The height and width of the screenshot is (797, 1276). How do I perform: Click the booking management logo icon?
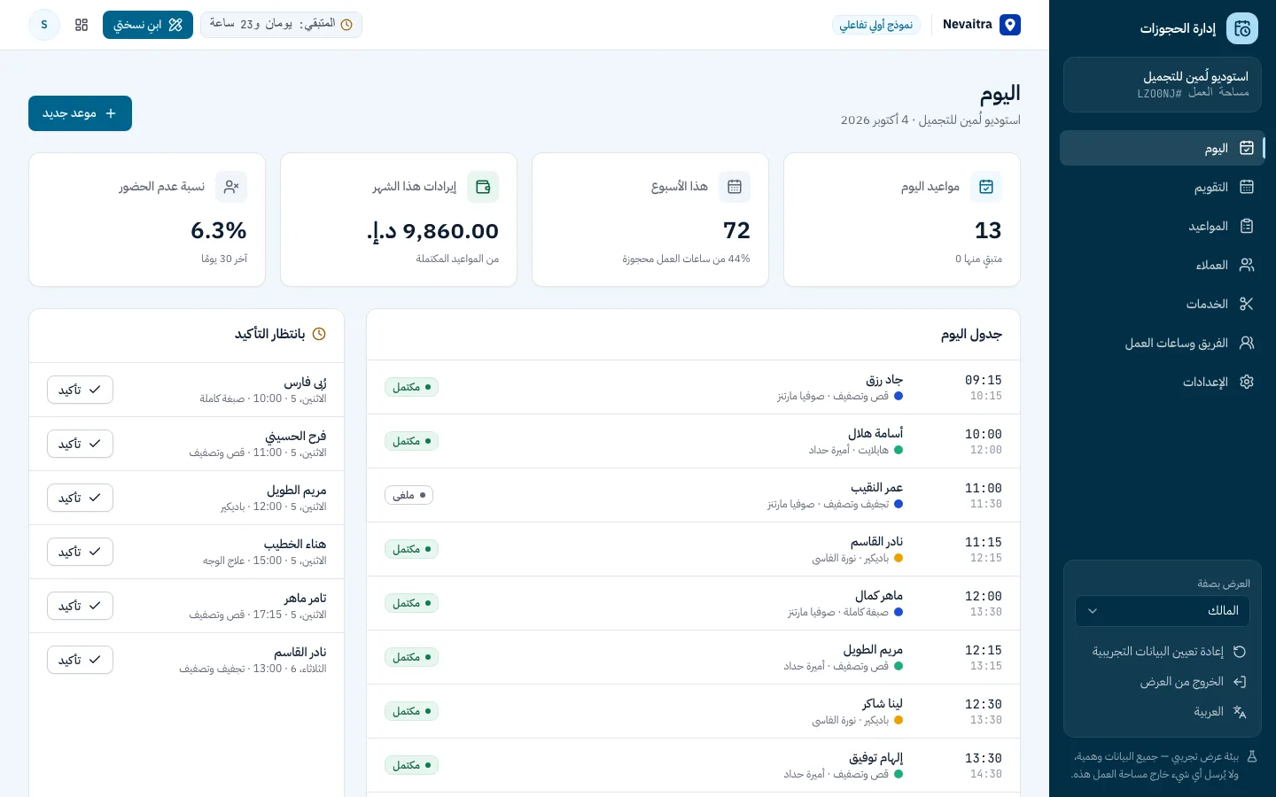pos(1242,28)
